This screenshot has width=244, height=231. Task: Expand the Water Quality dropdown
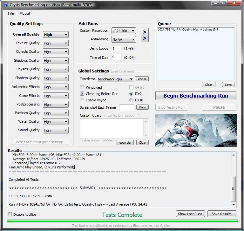tap(56, 122)
